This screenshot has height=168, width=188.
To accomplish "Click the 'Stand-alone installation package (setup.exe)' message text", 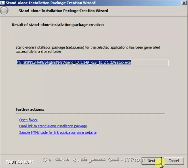I will 88,49.
